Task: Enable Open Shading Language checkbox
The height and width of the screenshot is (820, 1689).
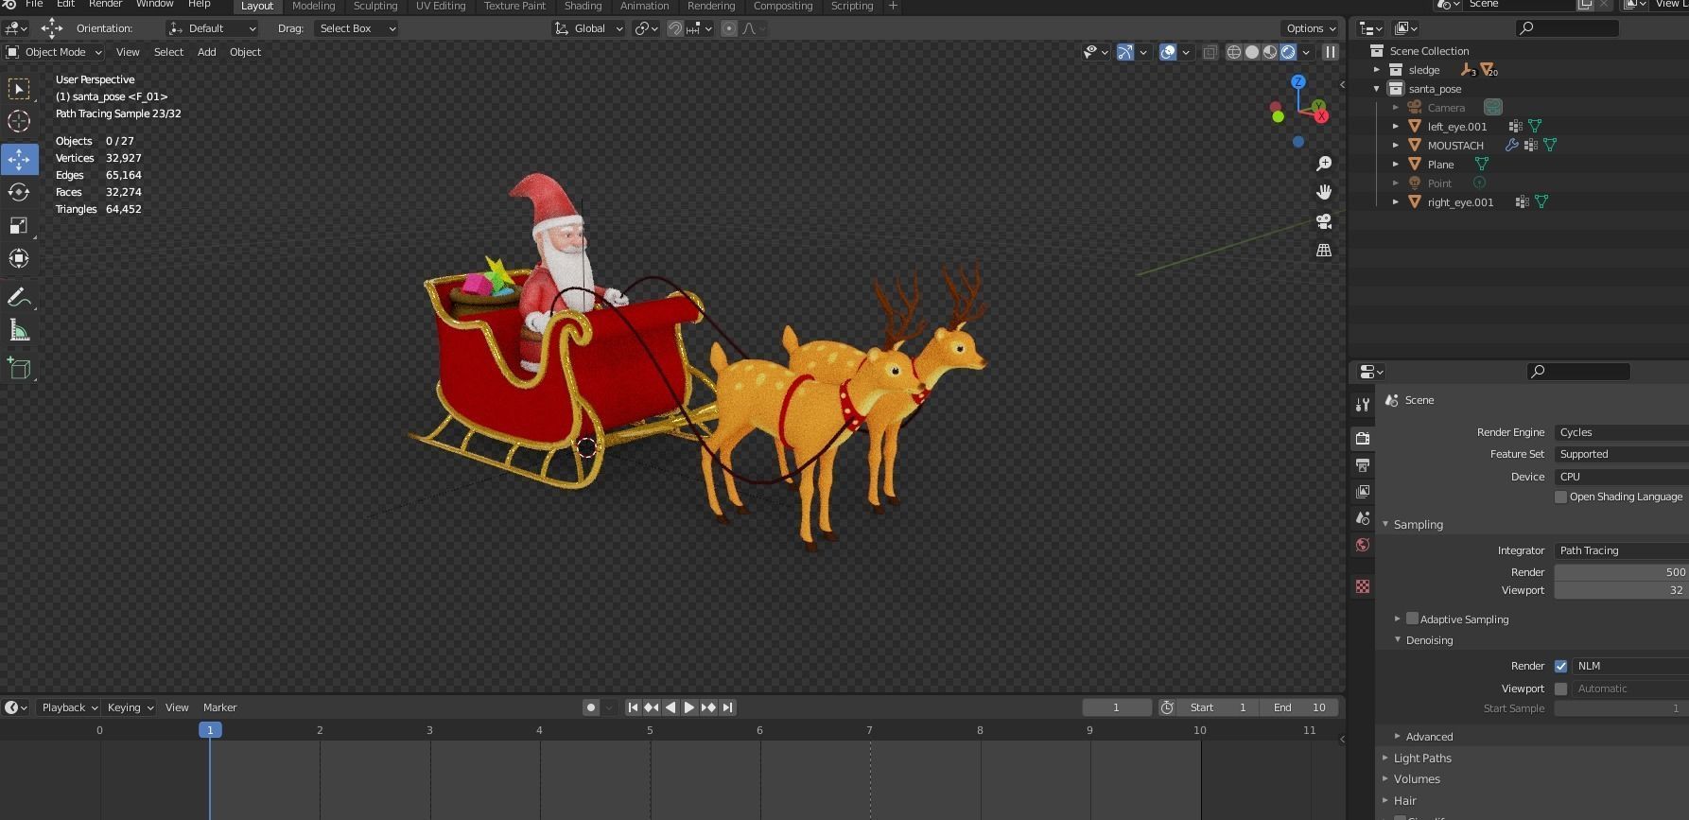Action: (x=1560, y=497)
